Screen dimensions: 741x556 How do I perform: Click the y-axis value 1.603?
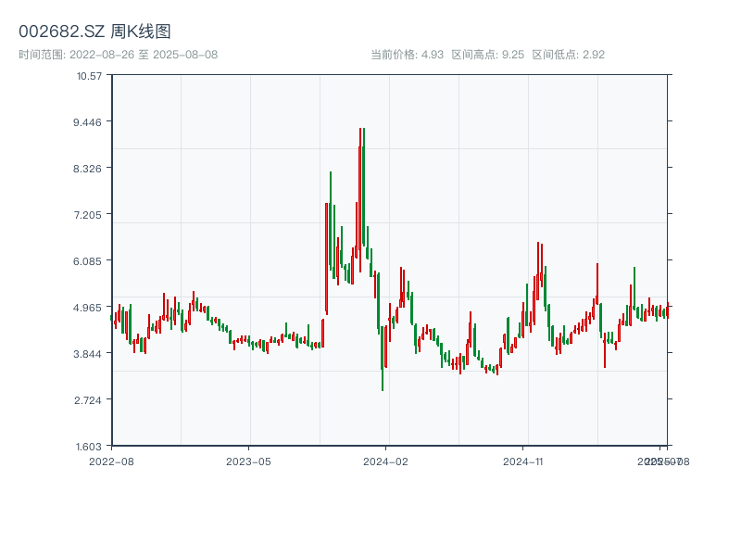pos(88,447)
